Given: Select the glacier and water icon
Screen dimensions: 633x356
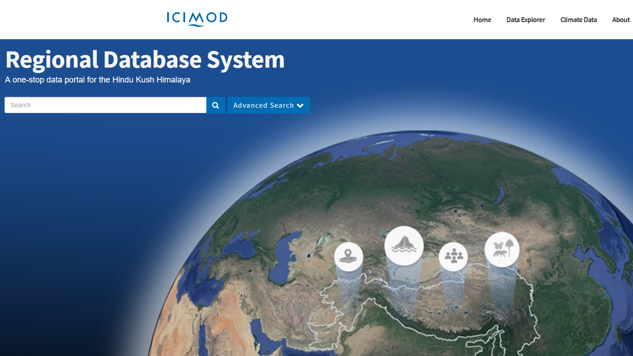Looking at the screenshot, I should pos(404,246).
